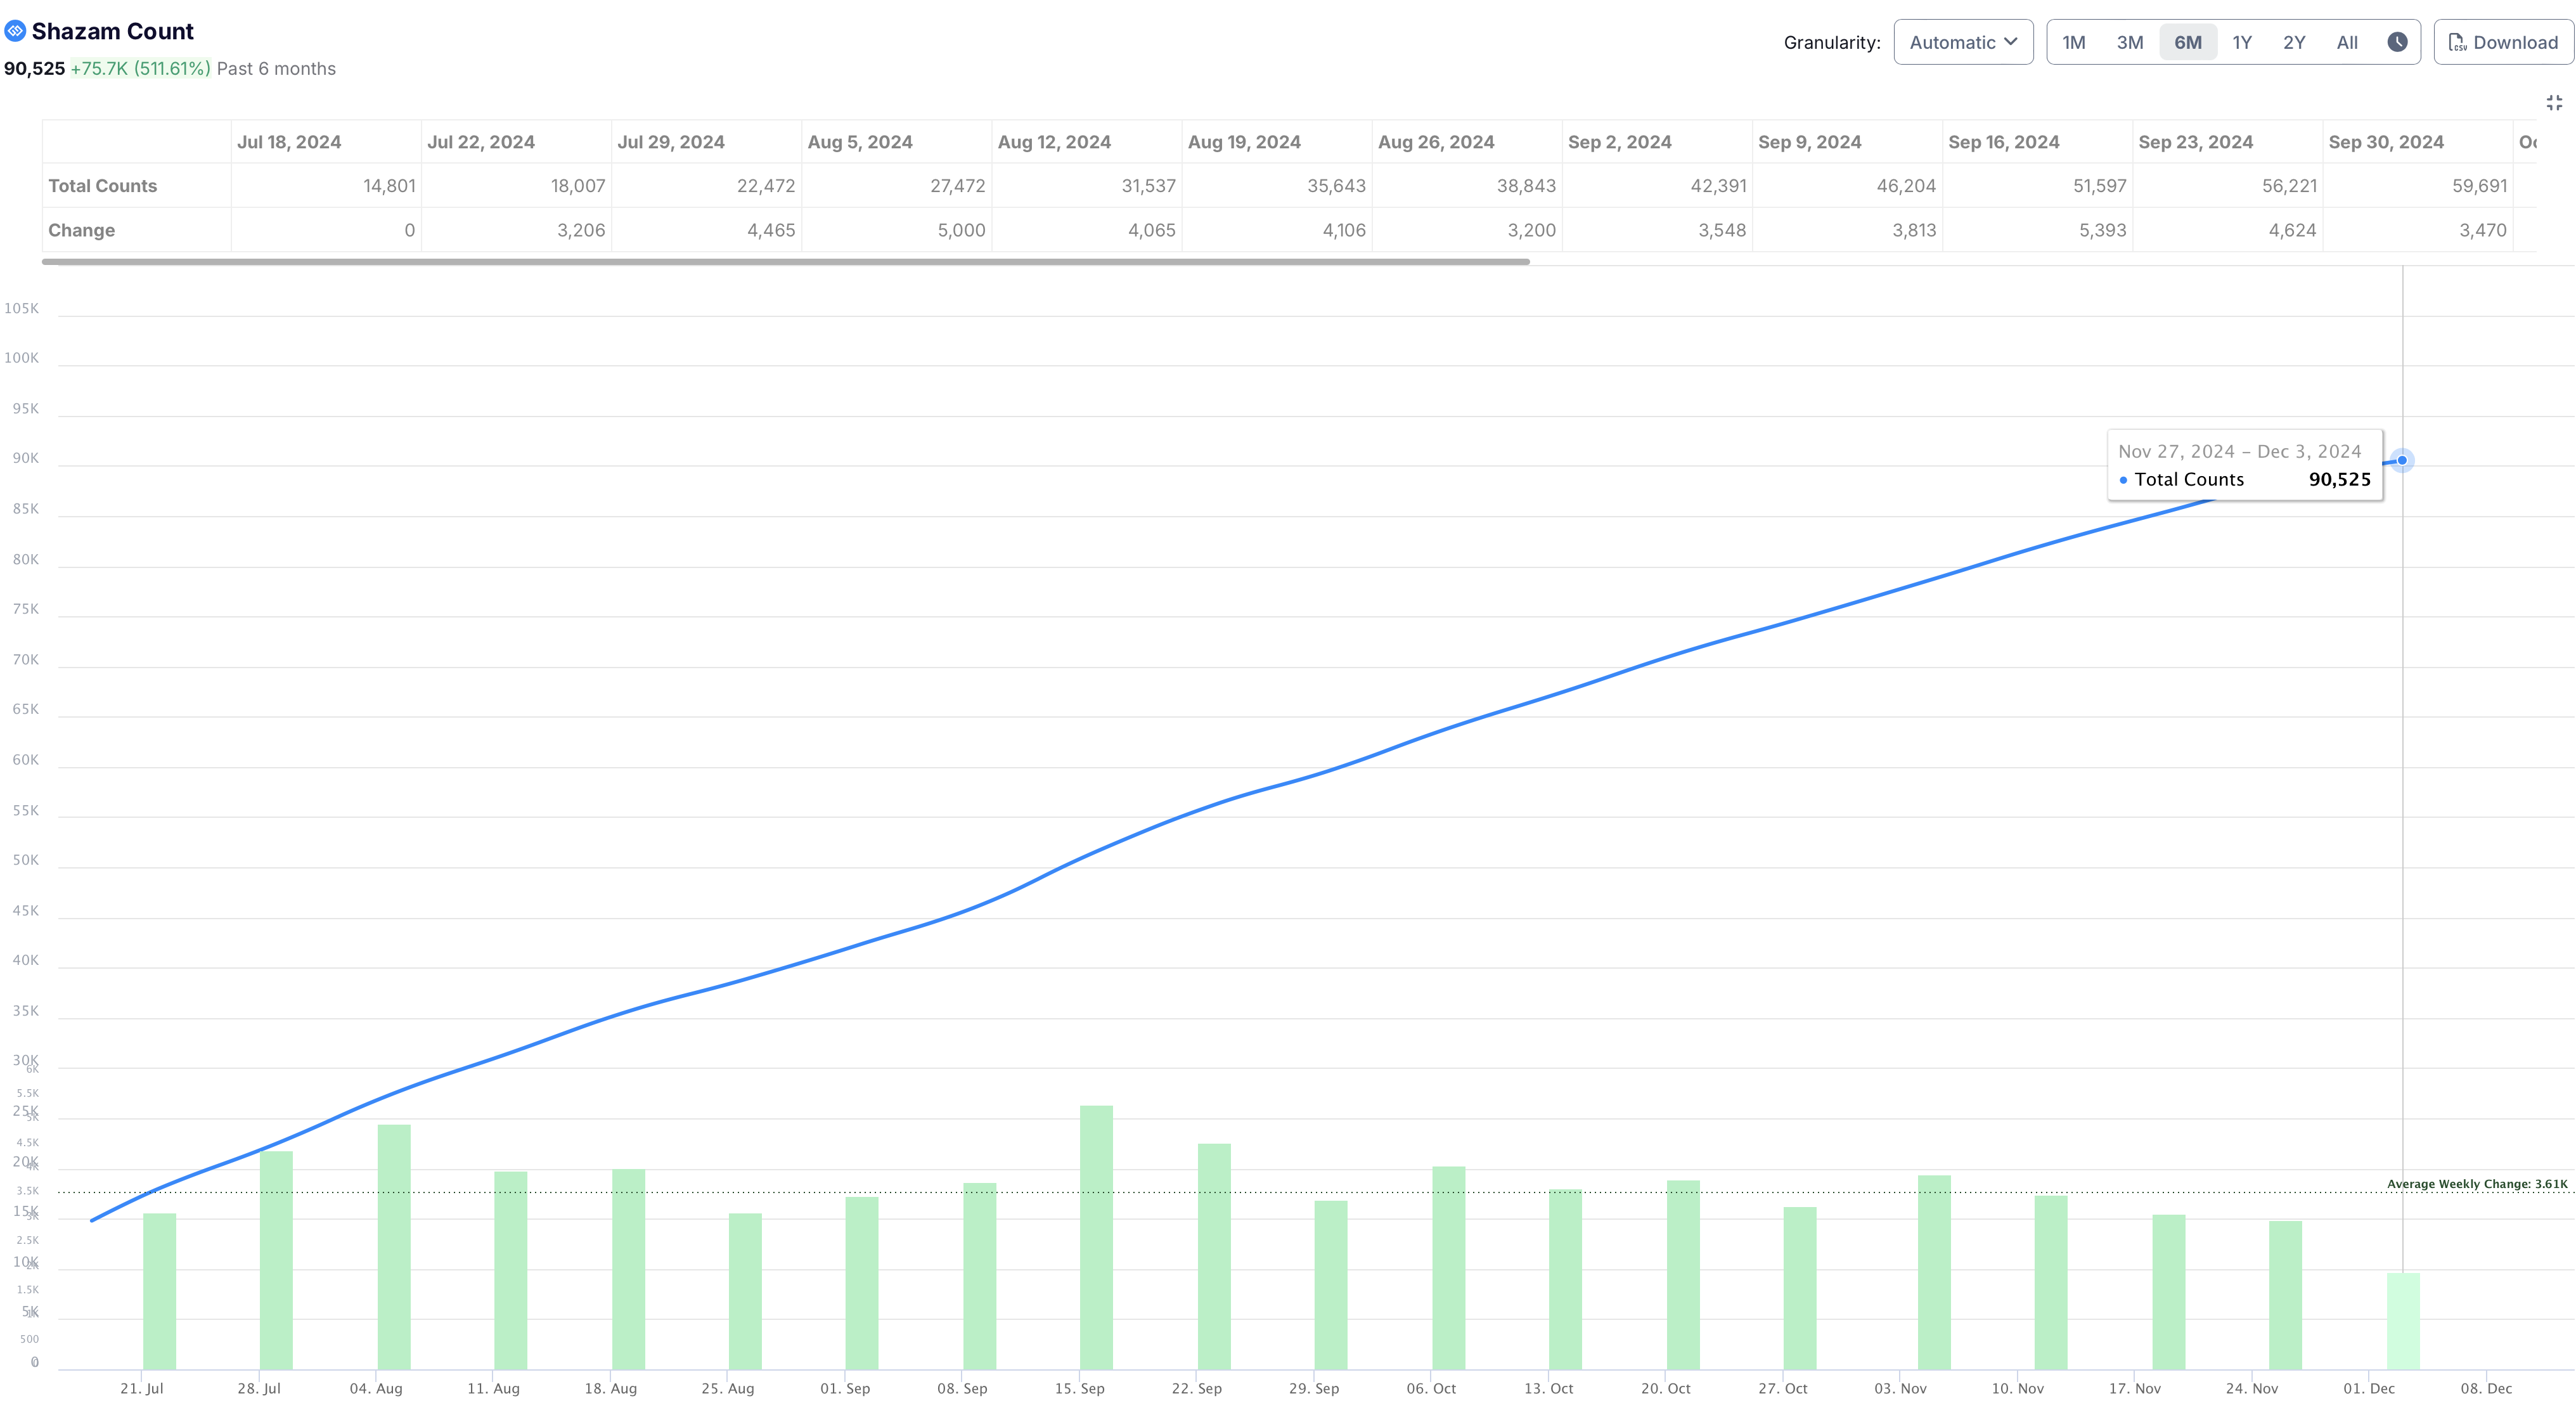Click the Shazam logo icon beside title
The width and height of the screenshot is (2576, 1415).
click(x=15, y=31)
